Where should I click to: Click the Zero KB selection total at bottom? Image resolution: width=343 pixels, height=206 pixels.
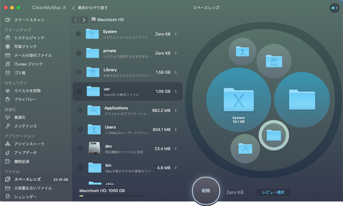[235, 192]
